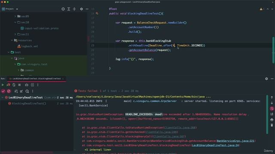Click the camera dump threads icon
The image size is (275, 154).
(x=27, y=85)
